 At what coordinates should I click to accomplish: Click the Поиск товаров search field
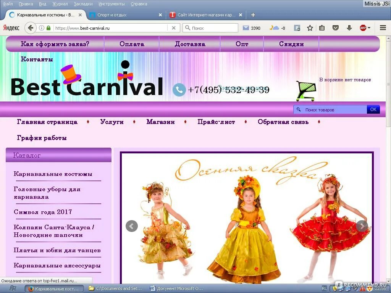330,109
